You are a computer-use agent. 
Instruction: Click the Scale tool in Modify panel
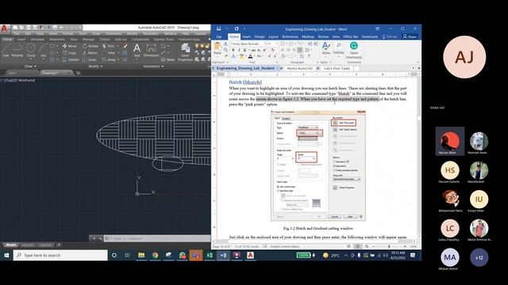tap(90, 60)
